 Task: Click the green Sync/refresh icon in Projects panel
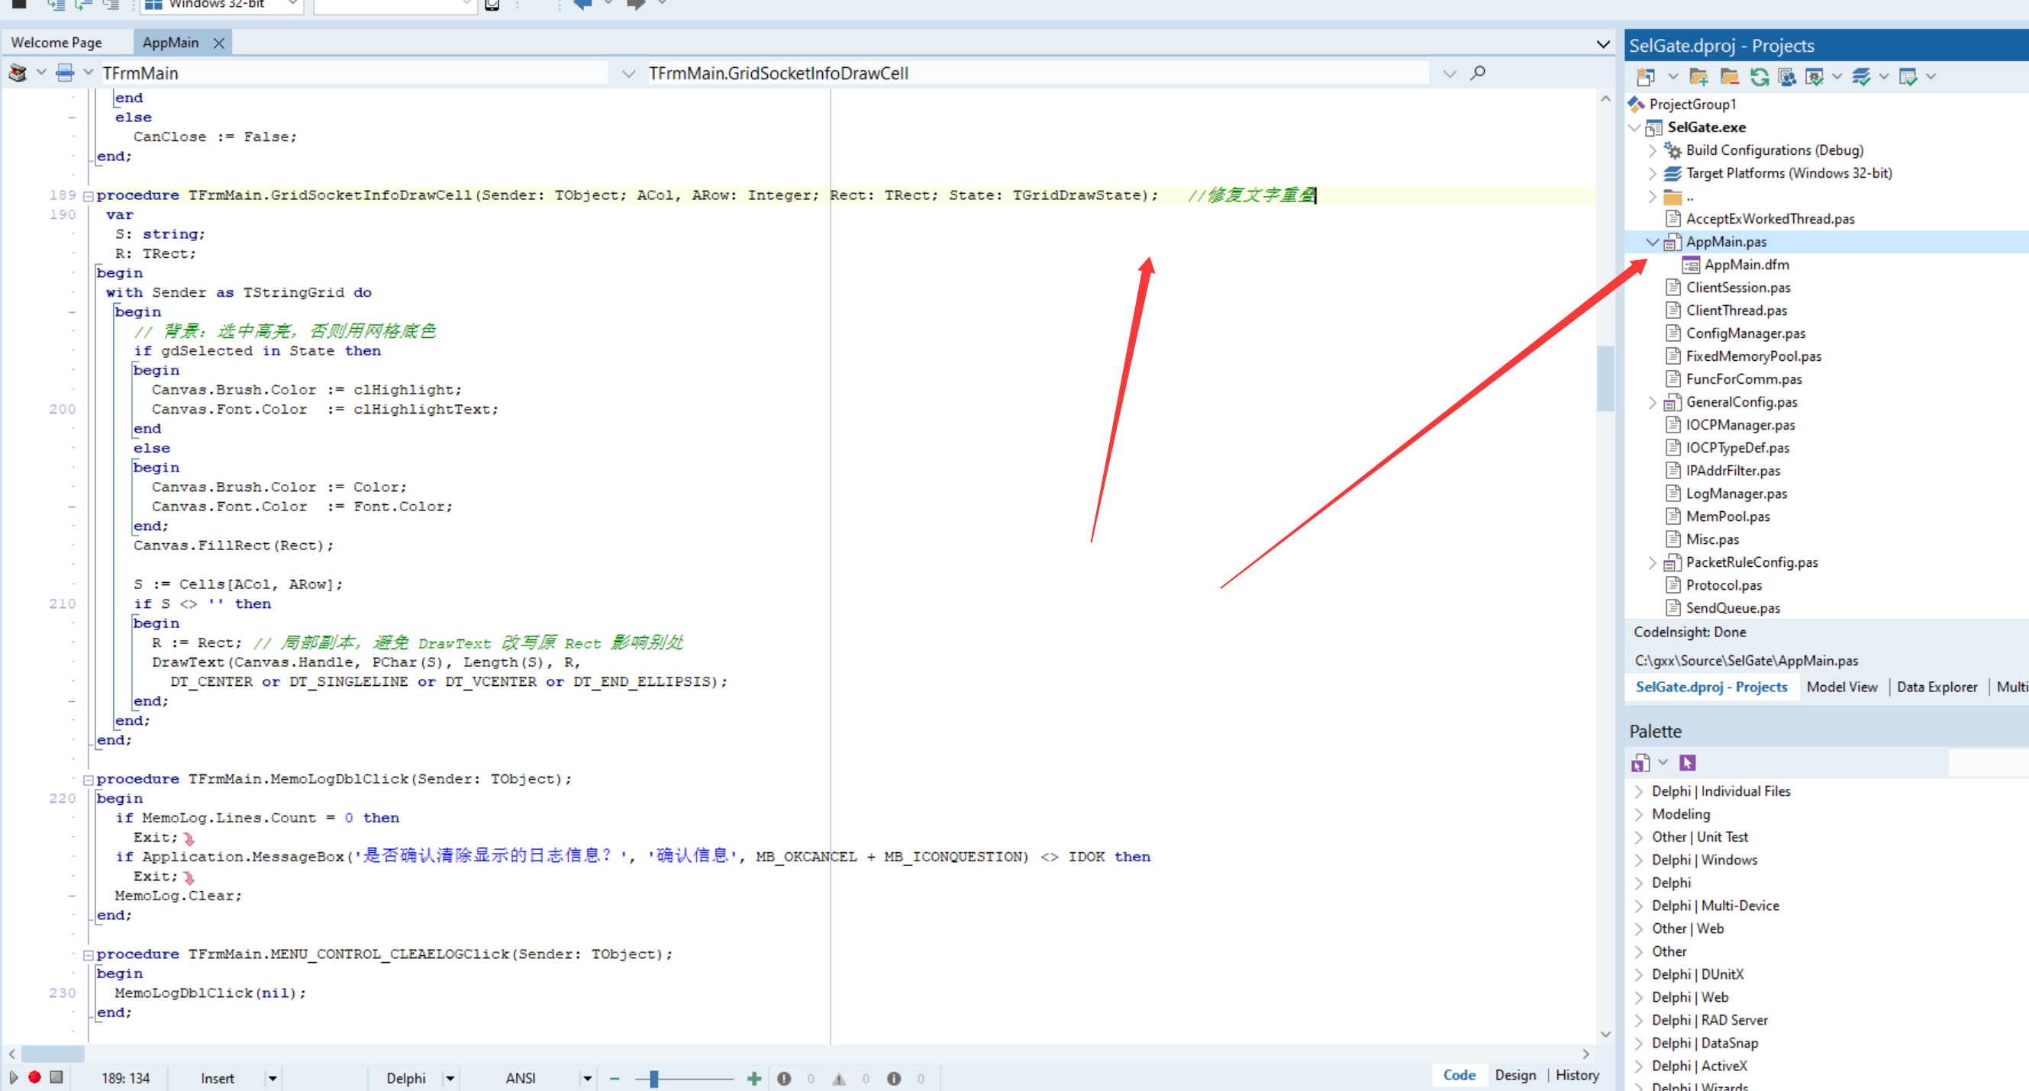pos(1759,76)
